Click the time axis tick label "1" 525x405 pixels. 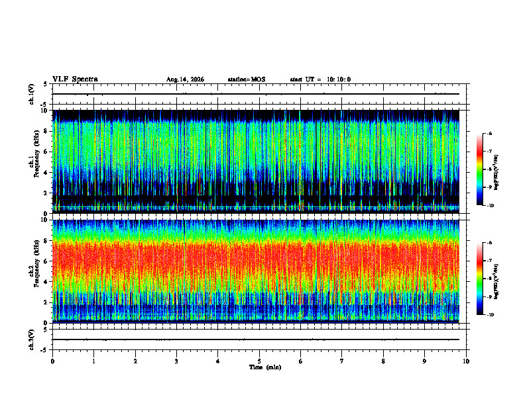coord(93,361)
